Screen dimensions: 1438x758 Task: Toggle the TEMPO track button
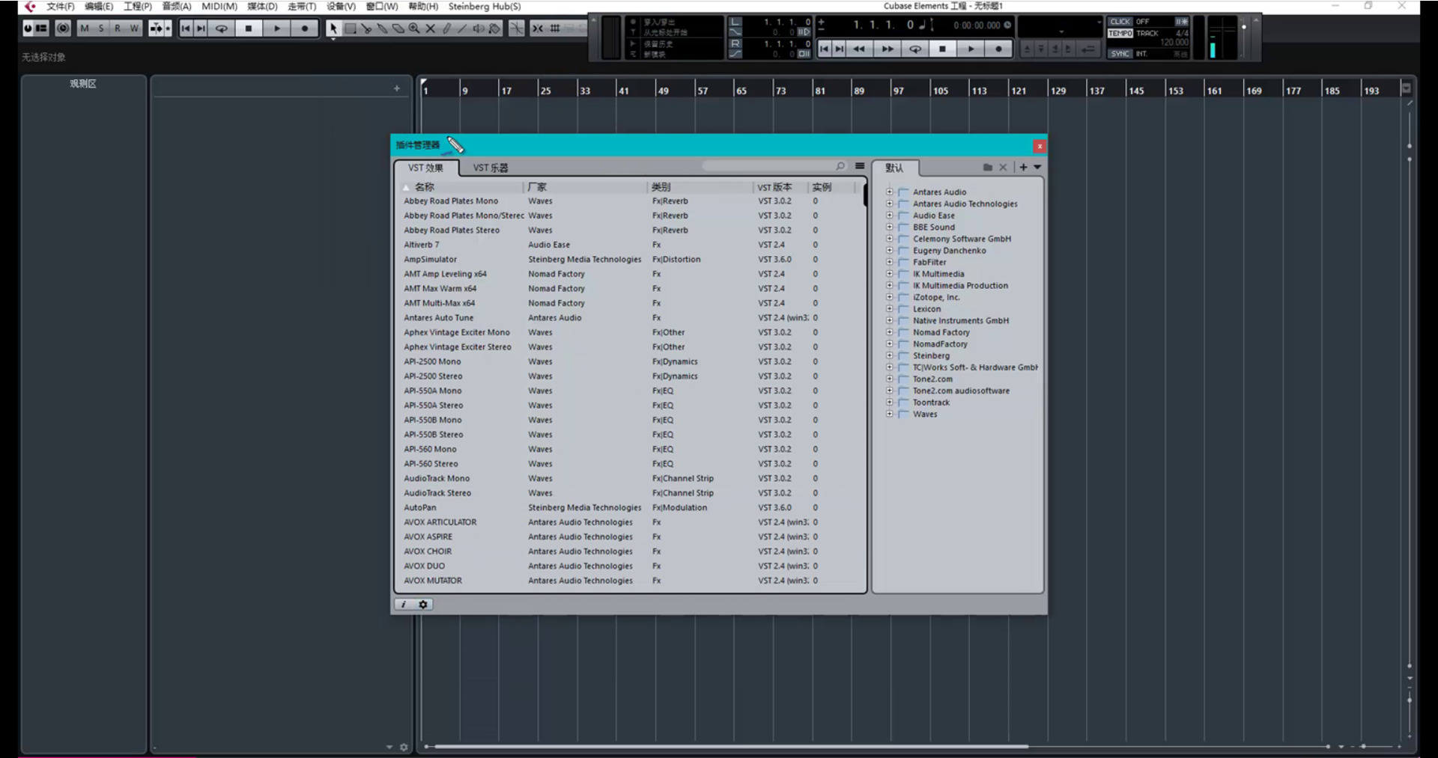(x=1120, y=34)
